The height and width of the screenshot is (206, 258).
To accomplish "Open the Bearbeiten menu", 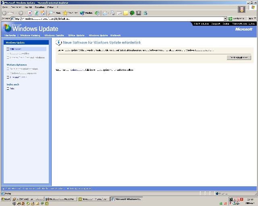I will coord(16,7).
